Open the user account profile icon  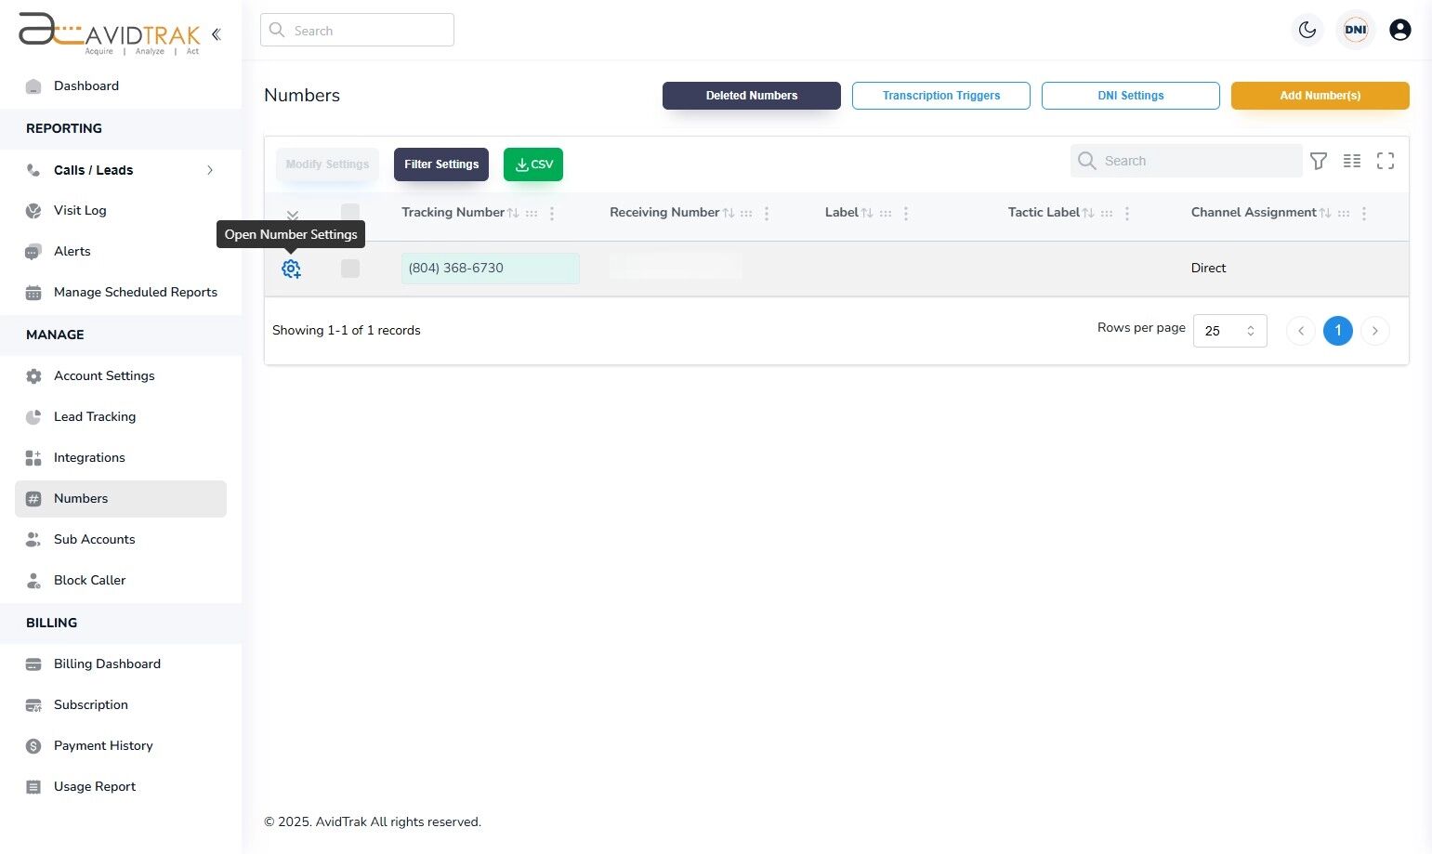click(x=1400, y=30)
